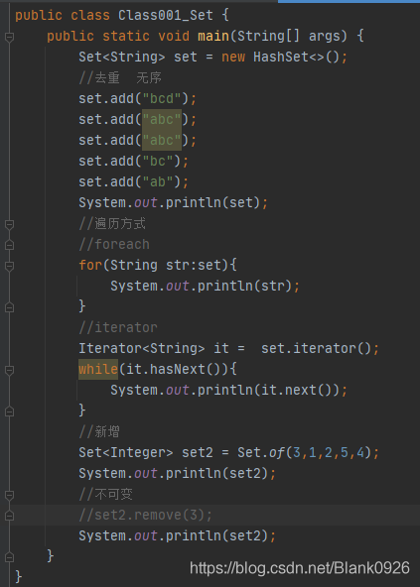Image resolution: width=420 pixels, height=587 pixels.
Task: Click the //去重 无序 comment
Action: tap(120, 78)
